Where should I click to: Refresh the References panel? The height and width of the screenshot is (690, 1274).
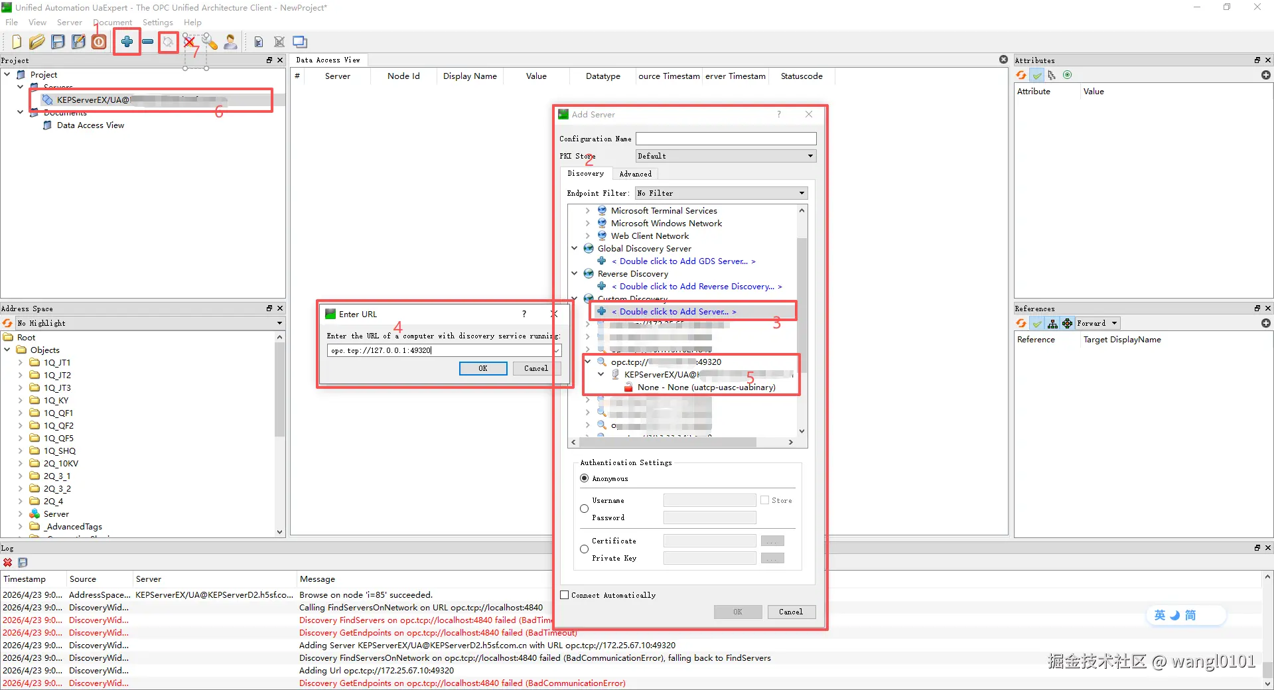[1021, 323]
